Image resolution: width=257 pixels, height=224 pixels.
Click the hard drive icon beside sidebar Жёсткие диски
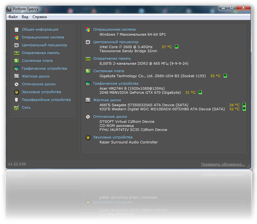click(x=17, y=76)
